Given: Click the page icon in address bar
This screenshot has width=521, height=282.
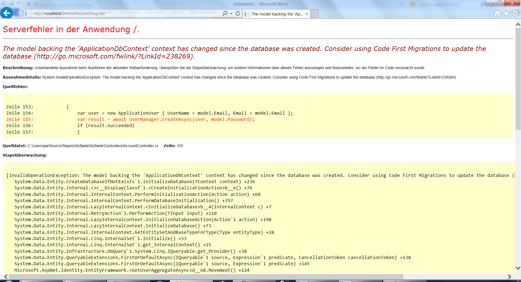Looking at the screenshot, I should (x=28, y=13).
